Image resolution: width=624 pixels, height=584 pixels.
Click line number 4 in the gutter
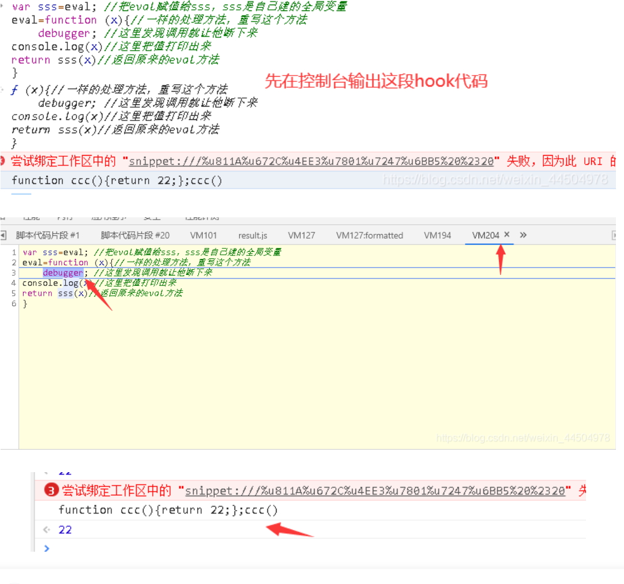[14, 283]
